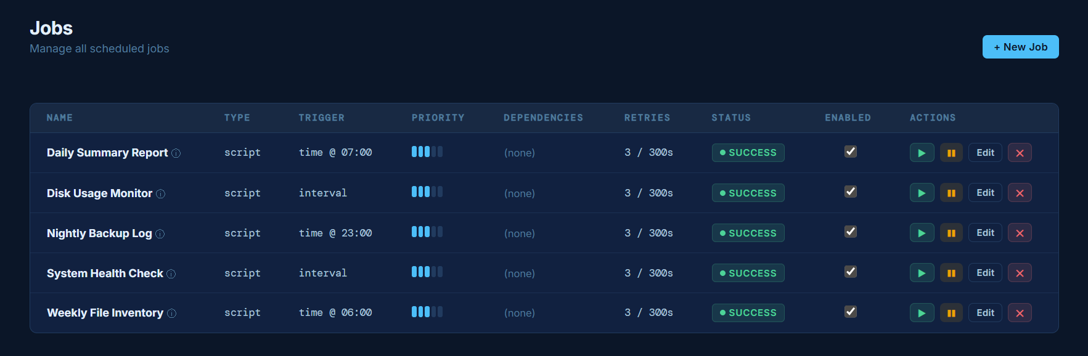Show info for Nightly Backup Log
Viewport: 1088px width, 356px height.
(x=160, y=234)
